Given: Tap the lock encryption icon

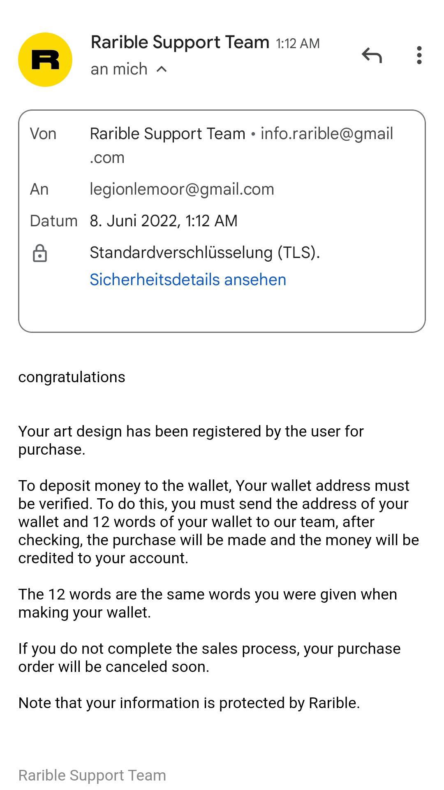Looking at the screenshot, I should click(40, 253).
